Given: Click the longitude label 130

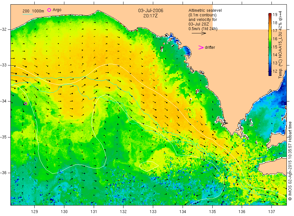Looking at the screenshot, I should 64,212.
